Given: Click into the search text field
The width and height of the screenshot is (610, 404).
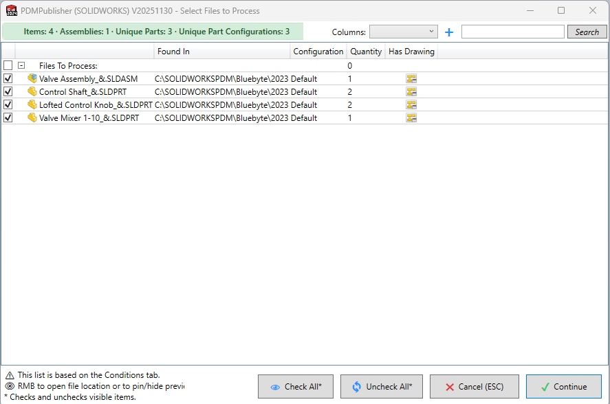Looking at the screenshot, I should click(512, 32).
